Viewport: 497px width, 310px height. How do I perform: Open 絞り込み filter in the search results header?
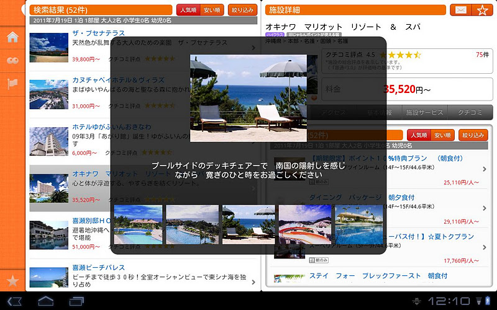(x=242, y=10)
